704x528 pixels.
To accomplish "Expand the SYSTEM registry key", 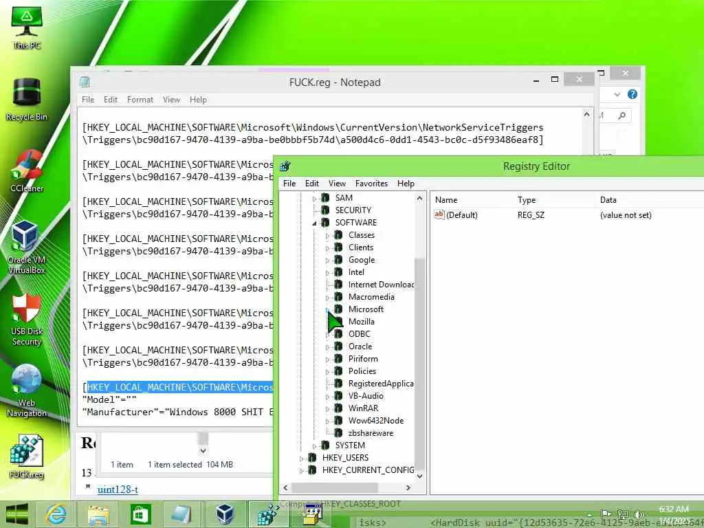I will [x=314, y=446].
